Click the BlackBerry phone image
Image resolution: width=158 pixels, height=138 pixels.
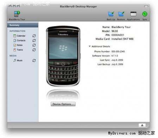click(63, 56)
